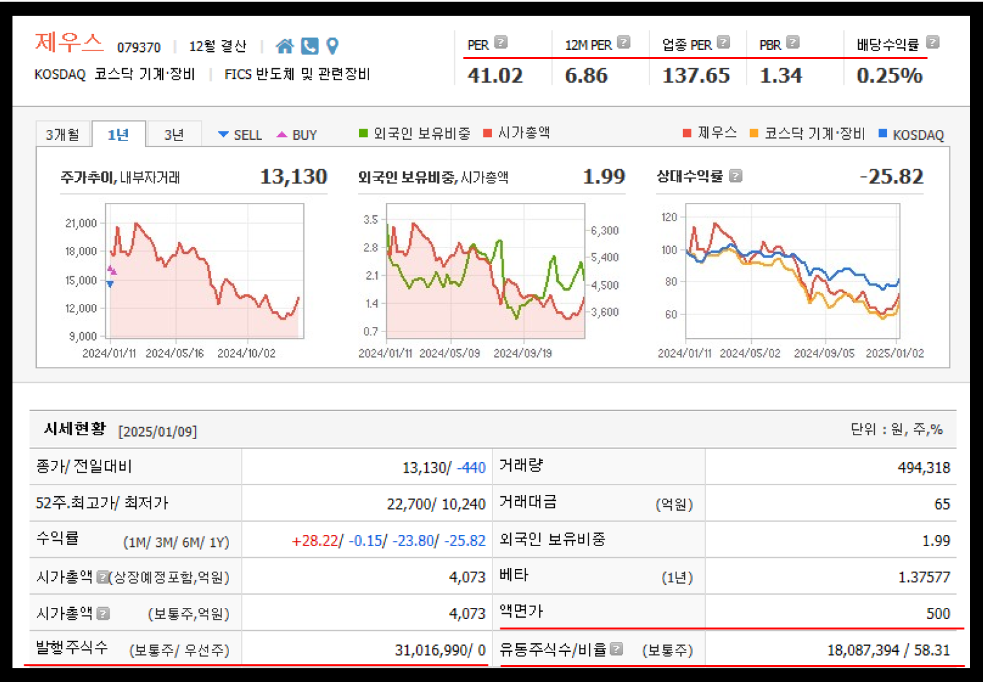Click the float shares value 18,087,394 / 58.31
Screen dimensions: 983x682
888,650
